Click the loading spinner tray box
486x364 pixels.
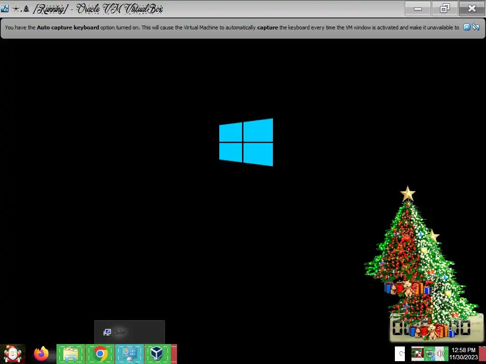400,354
